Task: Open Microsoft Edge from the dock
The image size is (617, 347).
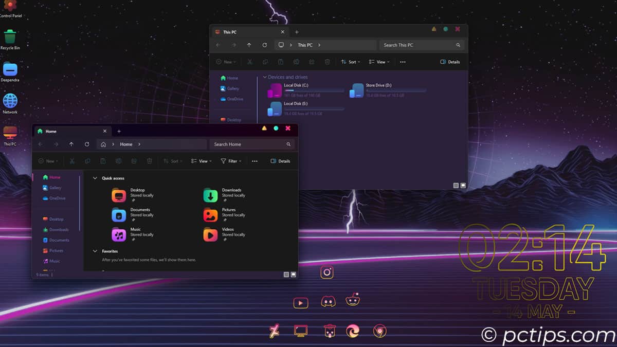Action: pyautogui.click(x=354, y=332)
